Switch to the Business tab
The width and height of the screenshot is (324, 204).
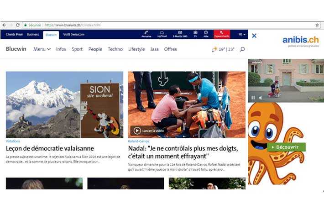tap(33, 34)
